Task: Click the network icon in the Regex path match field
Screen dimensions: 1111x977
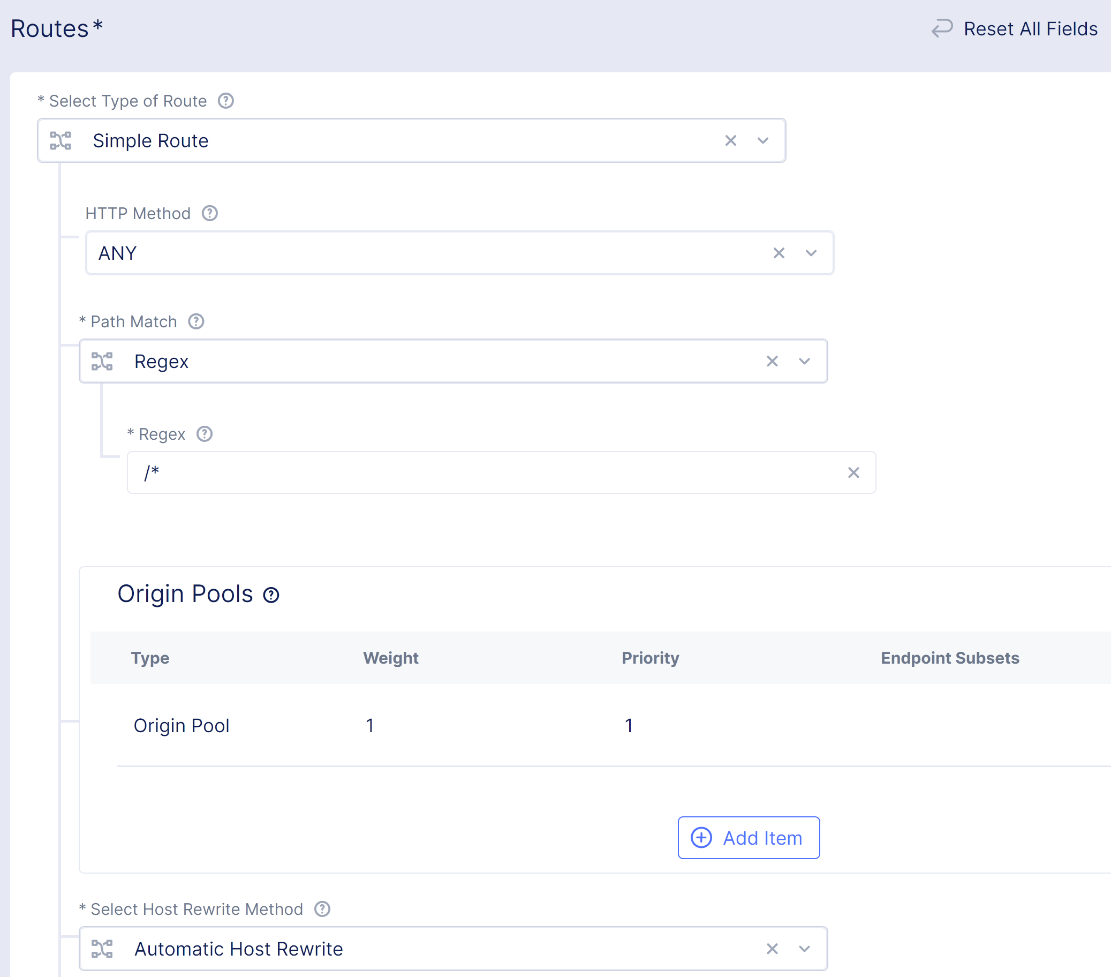Action: (102, 361)
